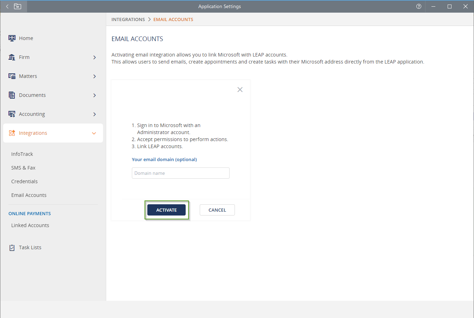Open InfoTrack integration settings
This screenshot has width=474, height=318.
(22, 154)
